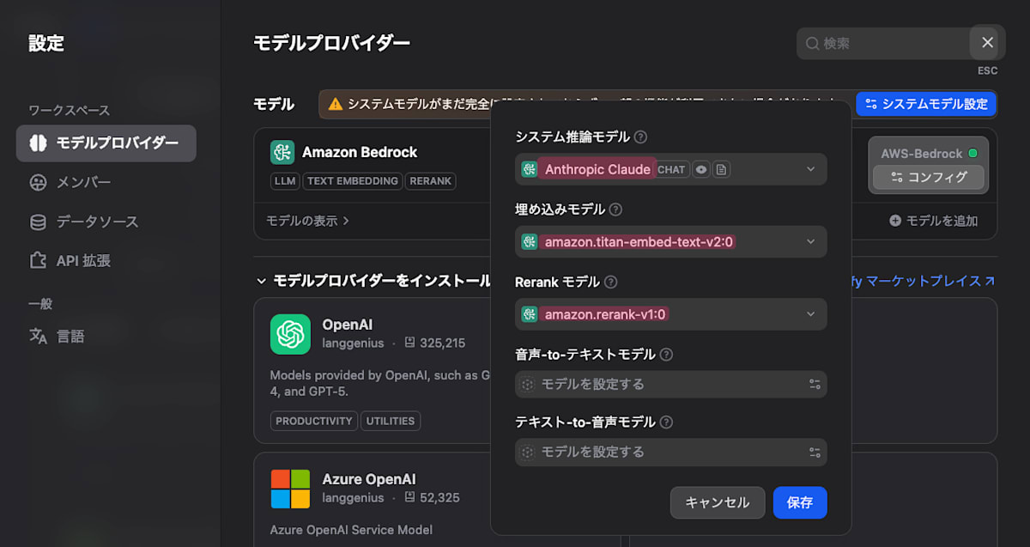
Task: Click the help icon beside 音声-to-テキストモデル
Action: pos(666,355)
